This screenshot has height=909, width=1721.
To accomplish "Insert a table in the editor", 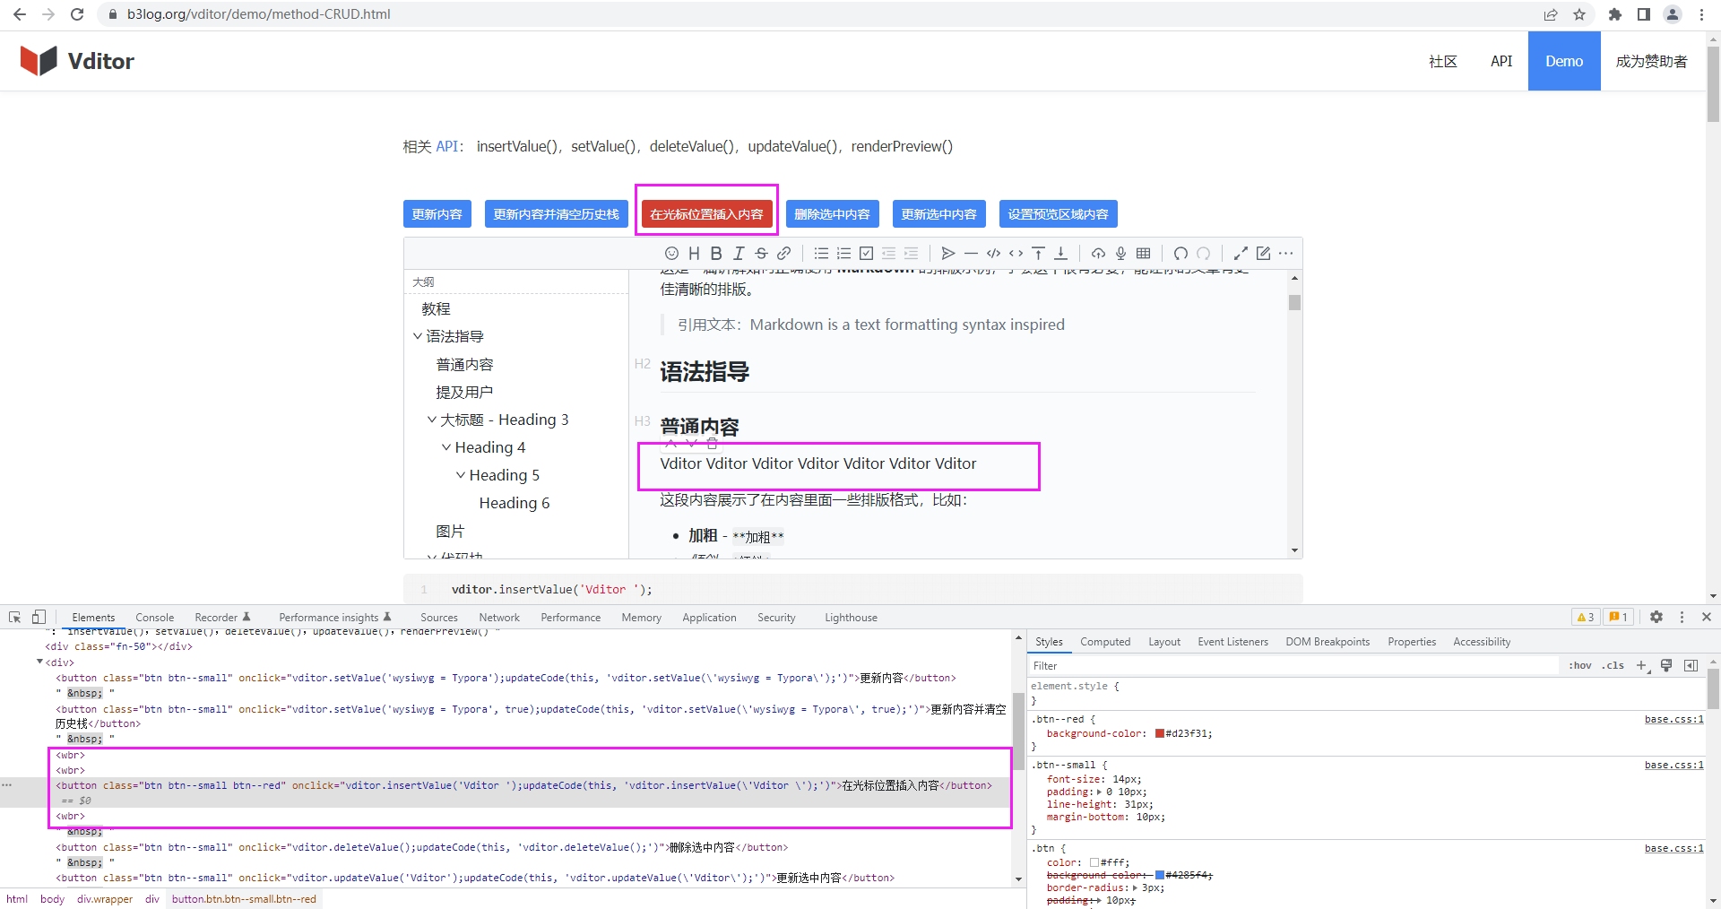I will coord(1143,254).
